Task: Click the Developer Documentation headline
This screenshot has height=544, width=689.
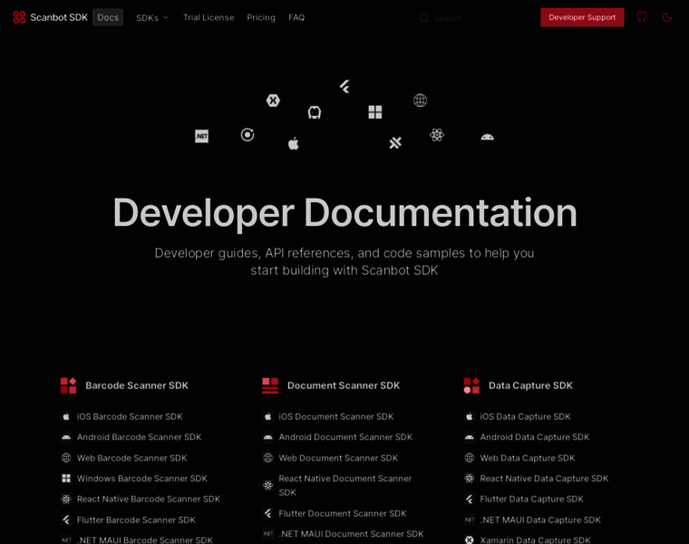Action: pos(344,213)
